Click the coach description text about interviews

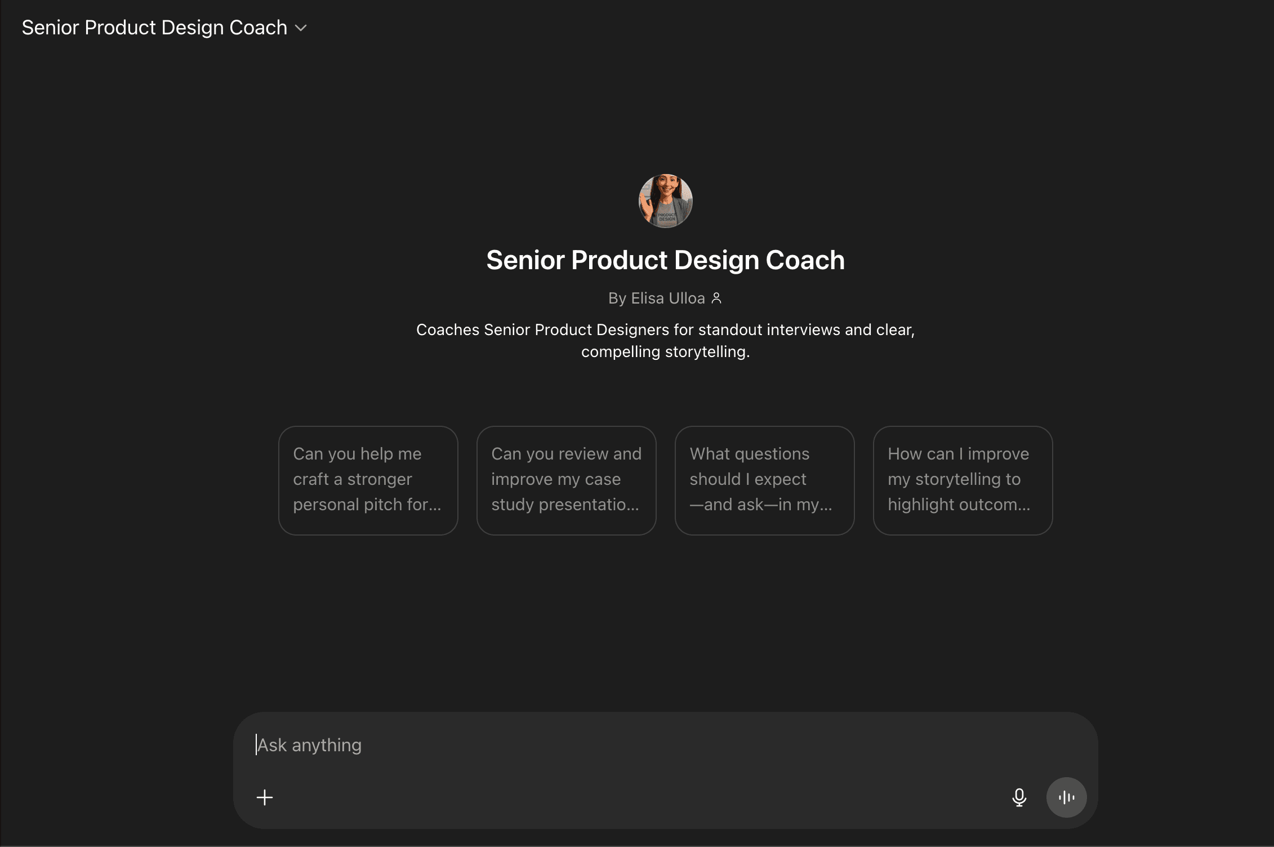[x=665, y=330]
